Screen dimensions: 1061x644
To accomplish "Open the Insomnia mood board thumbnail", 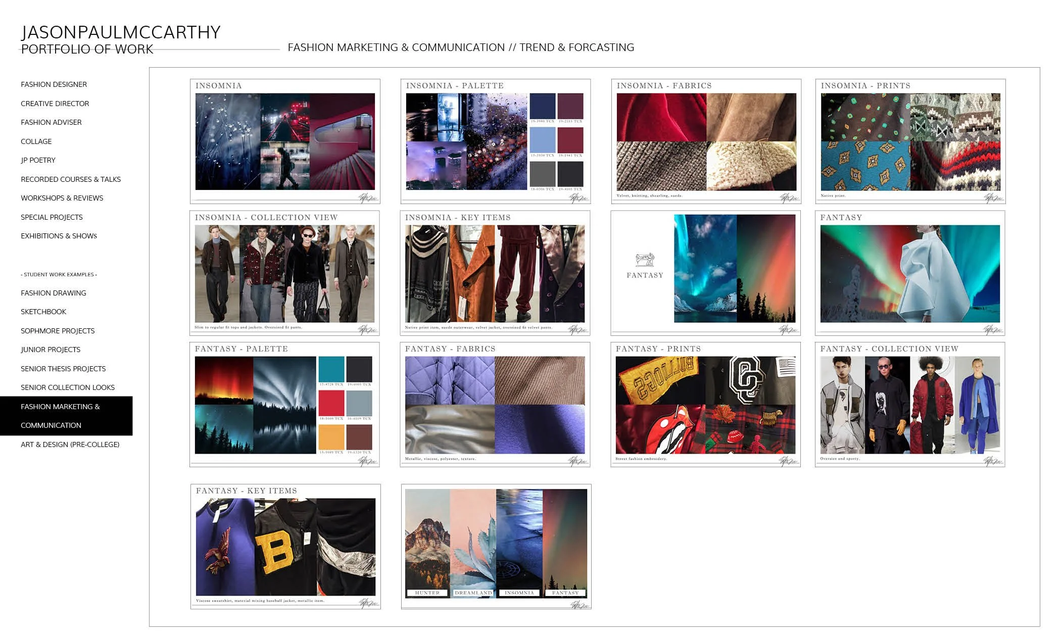I will coord(285,141).
